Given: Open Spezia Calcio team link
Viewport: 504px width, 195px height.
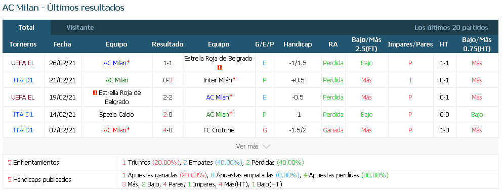Looking at the screenshot, I should pyautogui.click(x=117, y=115).
